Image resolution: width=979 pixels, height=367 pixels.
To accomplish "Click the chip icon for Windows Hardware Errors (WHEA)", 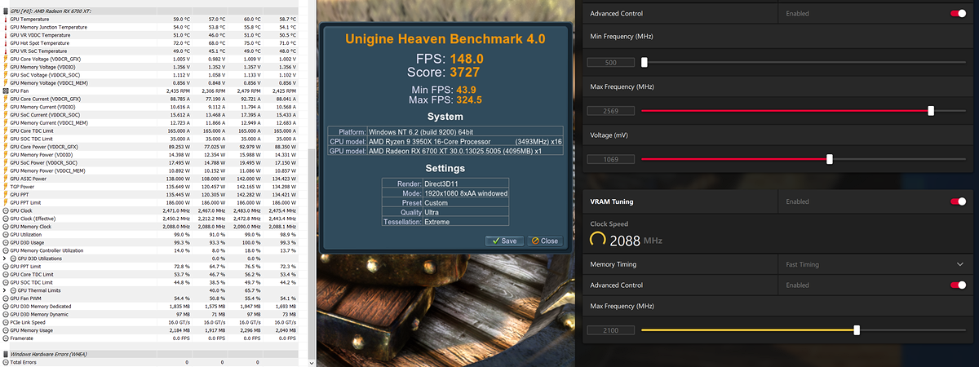I will [6, 354].
